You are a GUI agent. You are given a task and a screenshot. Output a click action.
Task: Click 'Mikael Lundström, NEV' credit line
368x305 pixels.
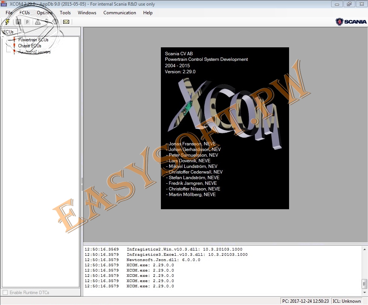pos(192,166)
